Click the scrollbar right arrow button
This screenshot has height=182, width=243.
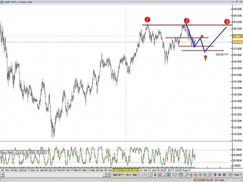(x=108, y=175)
